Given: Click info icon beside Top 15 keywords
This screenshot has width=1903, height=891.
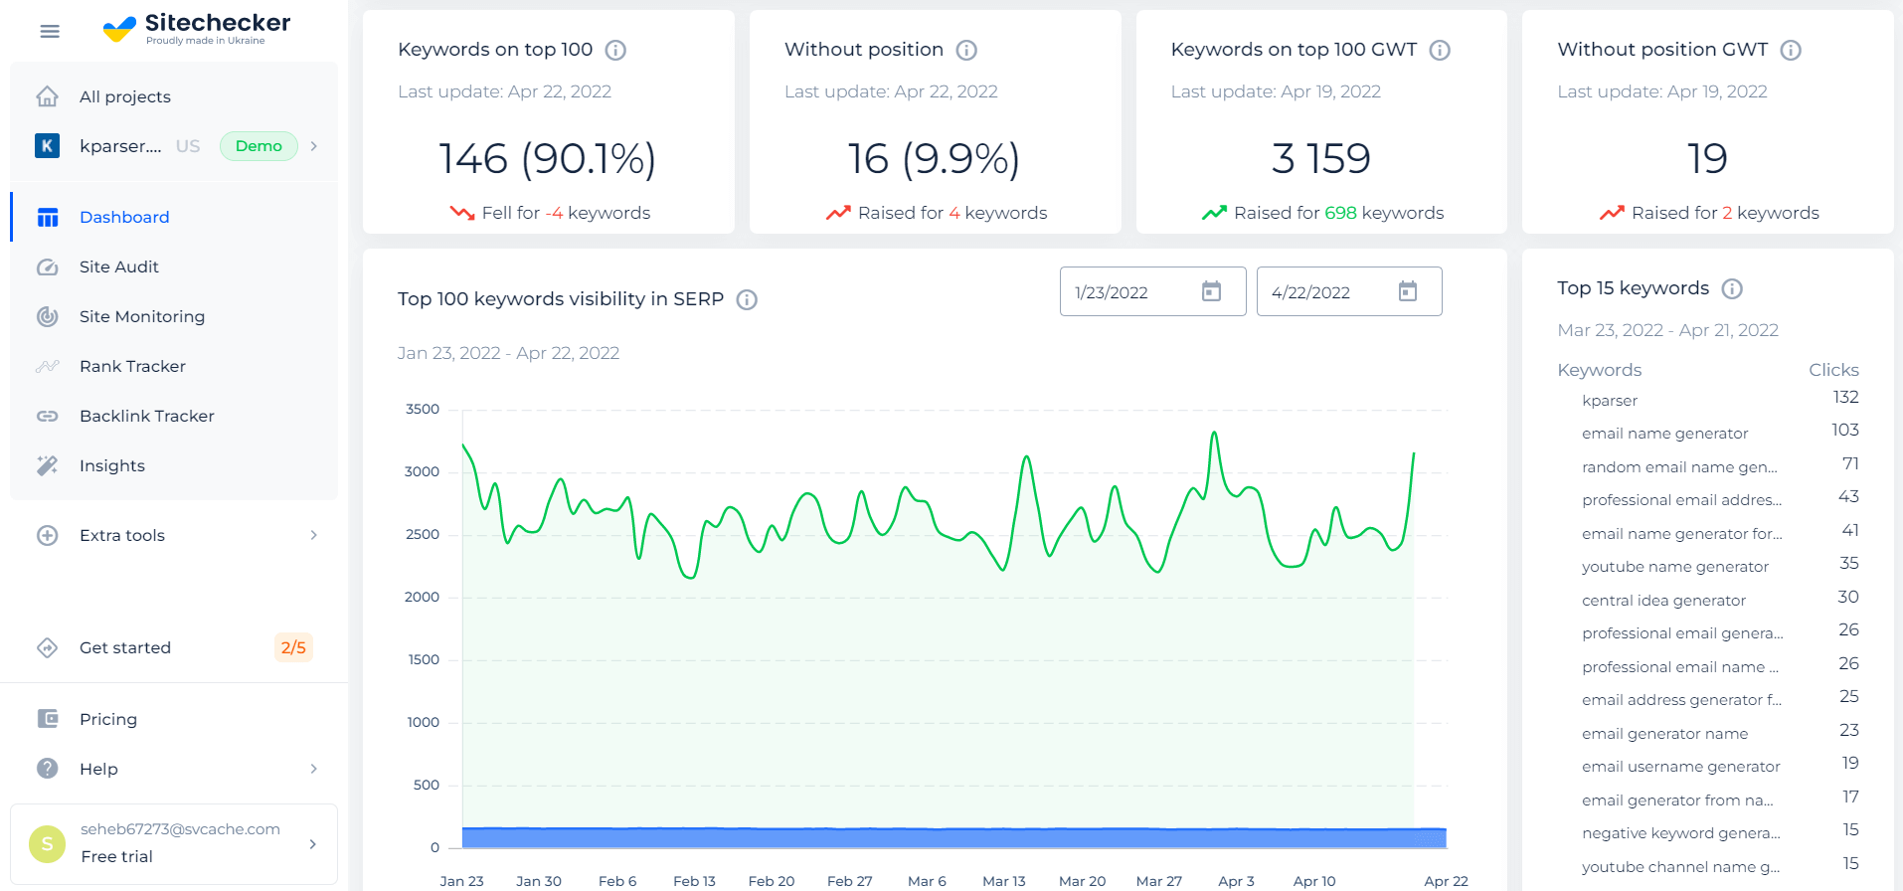Looking at the screenshot, I should (1732, 288).
